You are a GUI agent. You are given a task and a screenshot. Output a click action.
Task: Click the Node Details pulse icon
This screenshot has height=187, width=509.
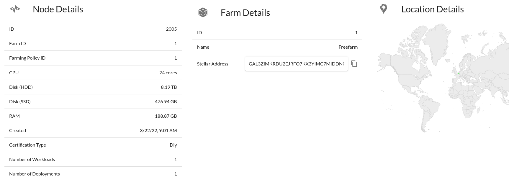15,9
